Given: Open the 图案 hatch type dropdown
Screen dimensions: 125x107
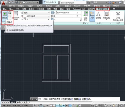Looking at the screenshot, I should 36,13.
